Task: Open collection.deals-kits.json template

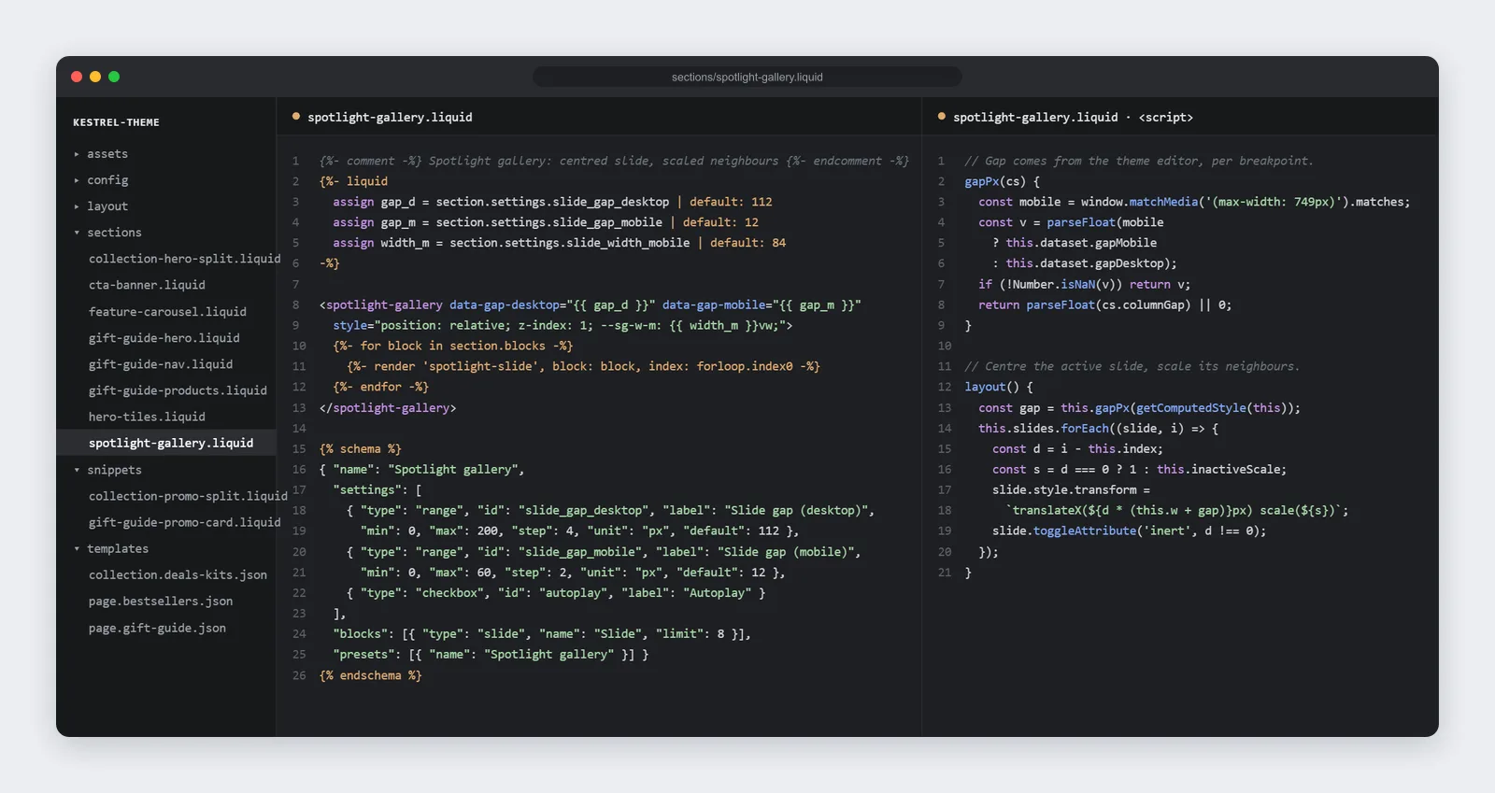Action: pos(178,574)
